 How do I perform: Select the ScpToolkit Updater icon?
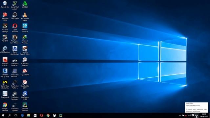coord(15,107)
